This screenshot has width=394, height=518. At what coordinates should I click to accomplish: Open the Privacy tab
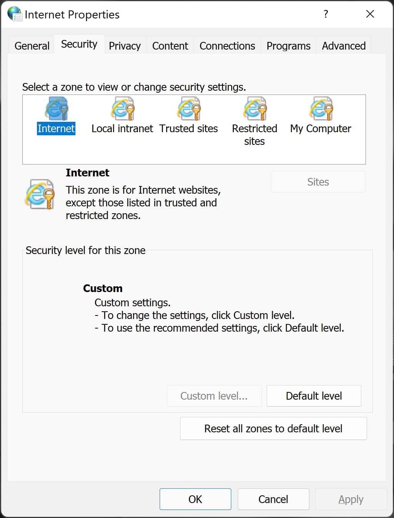click(x=125, y=46)
